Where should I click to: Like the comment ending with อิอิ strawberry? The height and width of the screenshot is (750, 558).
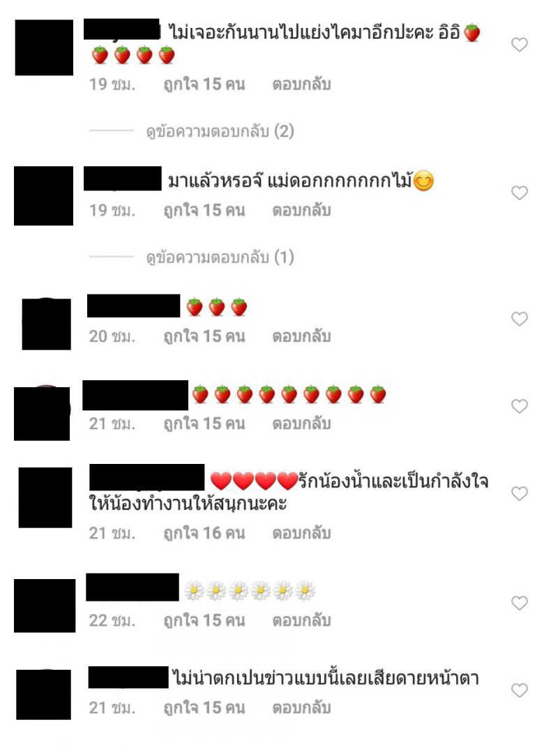519,45
